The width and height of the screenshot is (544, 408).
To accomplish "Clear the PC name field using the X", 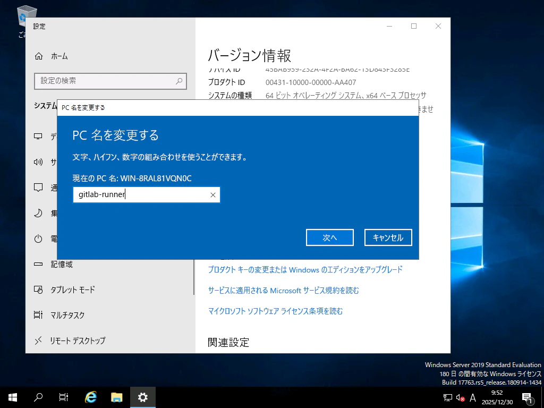I will click(x=213, y=194).
